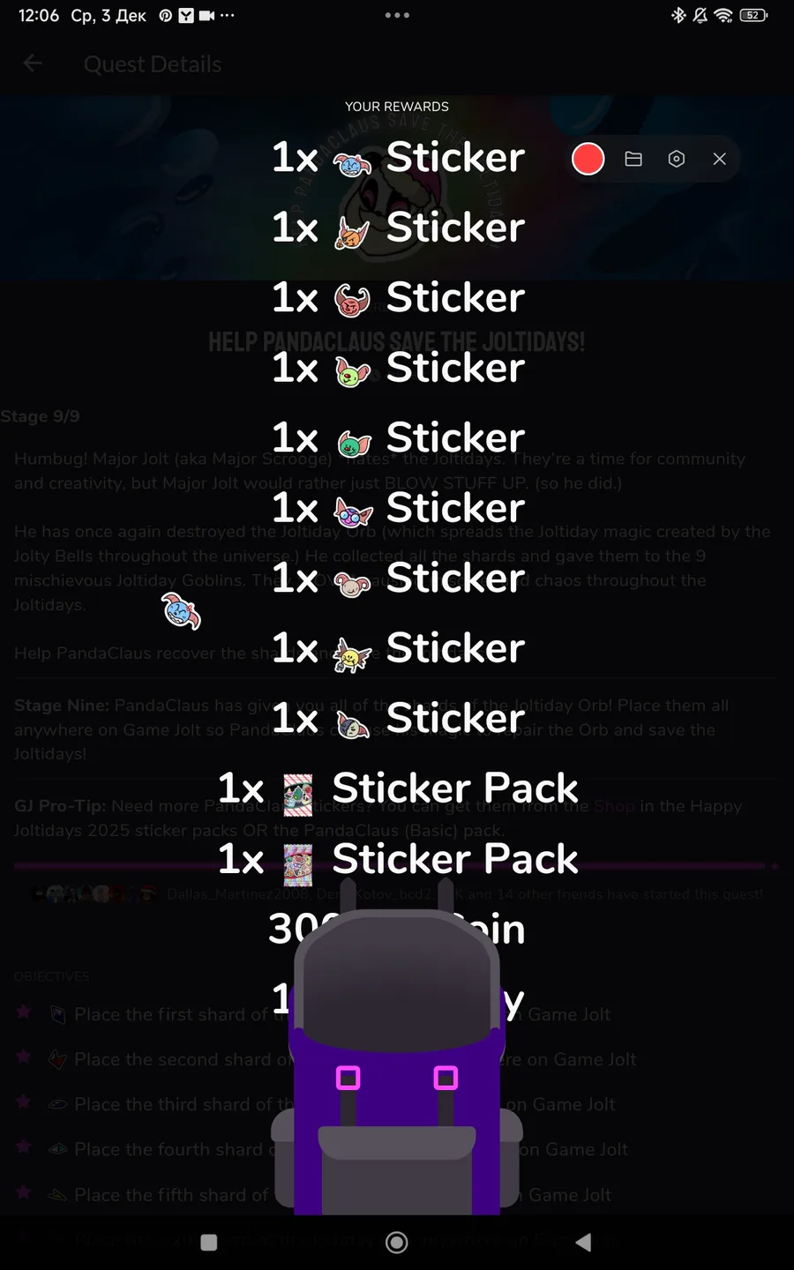Image resolution: width=794 pixels, height=1270 pixels.
Task: Tap the floating sticker near Joltidays text
Action: pyautogui.click(x=182, y=611)
